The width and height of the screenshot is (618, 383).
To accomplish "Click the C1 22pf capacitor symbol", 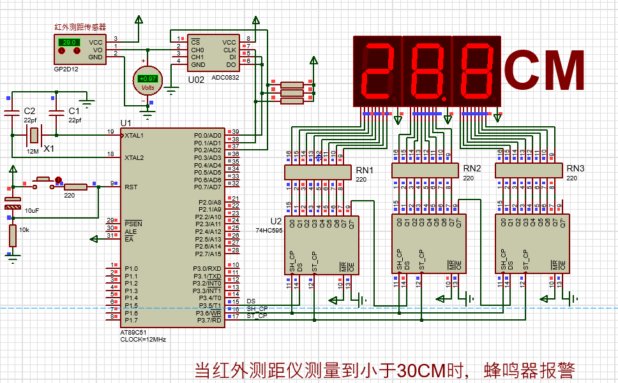I will pos(56,113).
